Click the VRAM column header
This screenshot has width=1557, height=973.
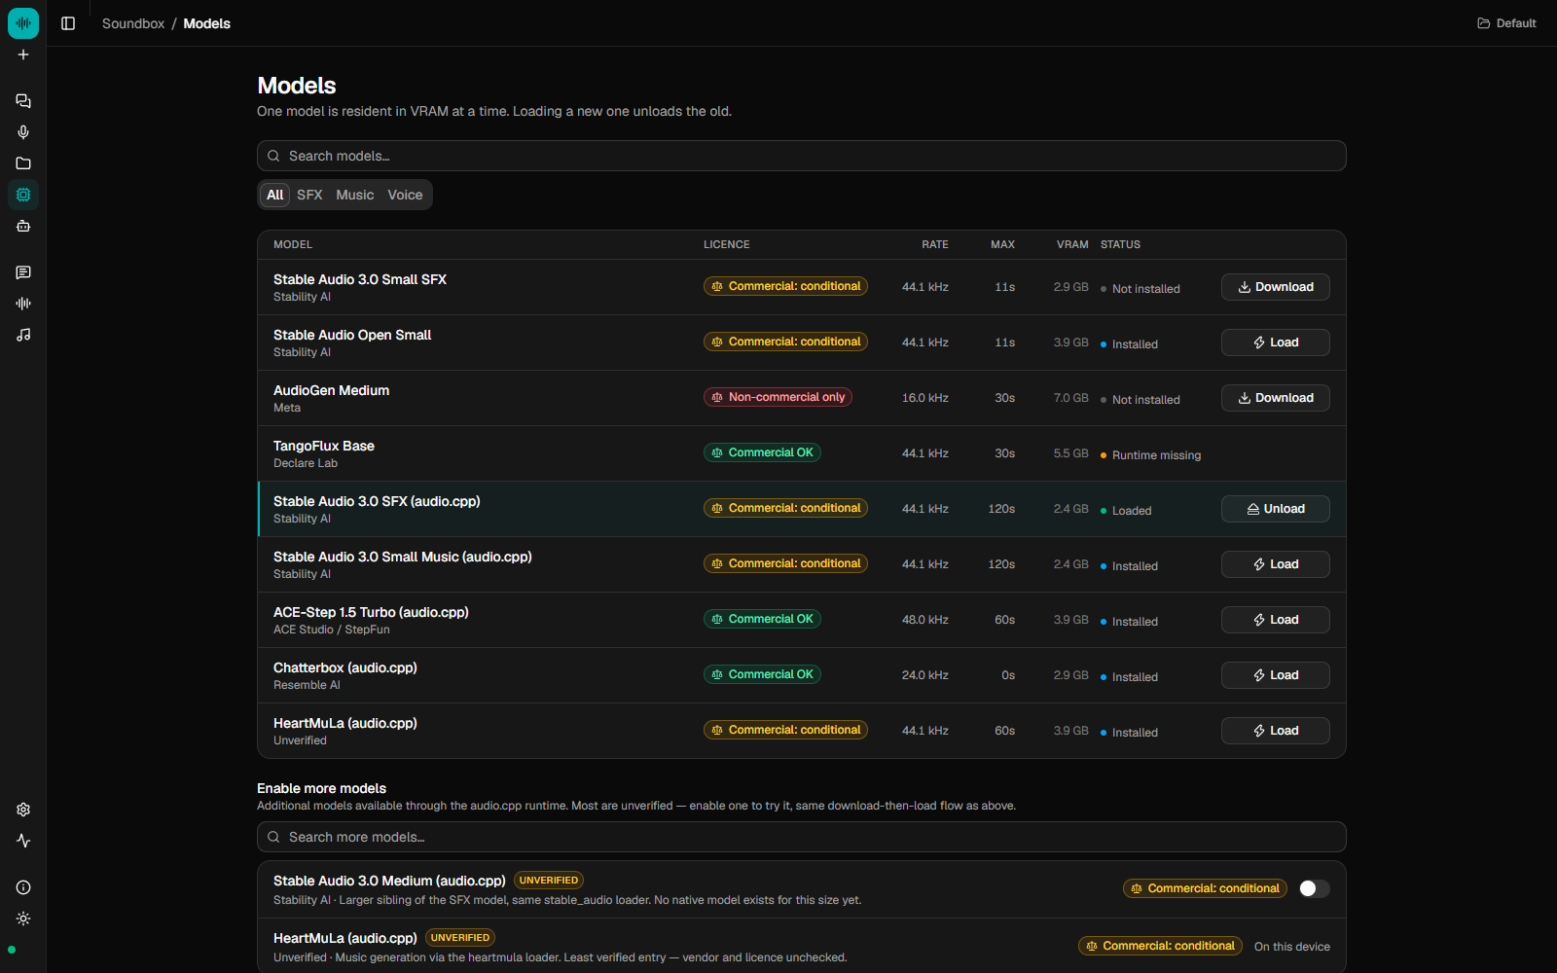[x=1072, y=244]
